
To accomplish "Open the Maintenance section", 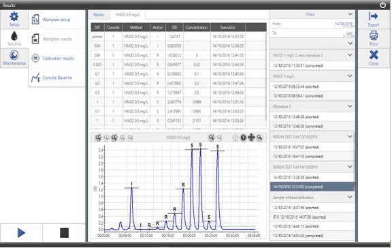I will click(14, 58).
